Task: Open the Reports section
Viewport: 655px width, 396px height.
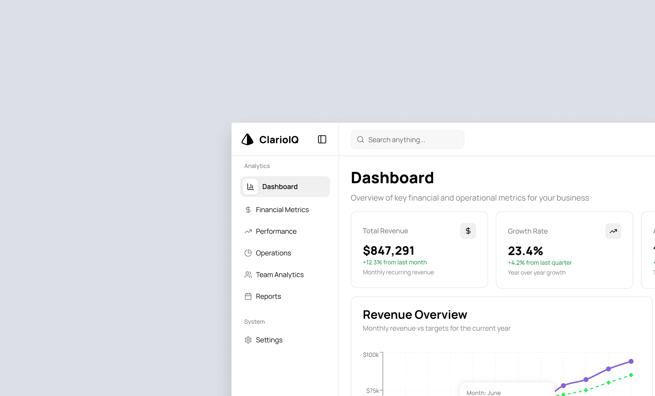Action: point(268,296)
